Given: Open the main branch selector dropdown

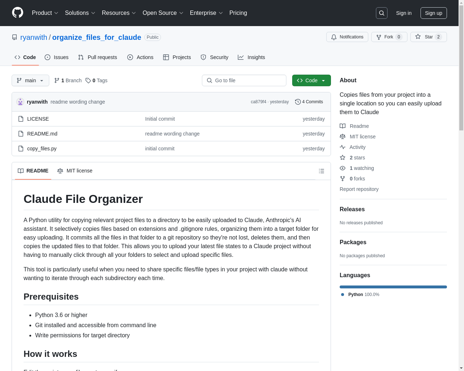Looking at the screenshot, I should coord(30,80).
